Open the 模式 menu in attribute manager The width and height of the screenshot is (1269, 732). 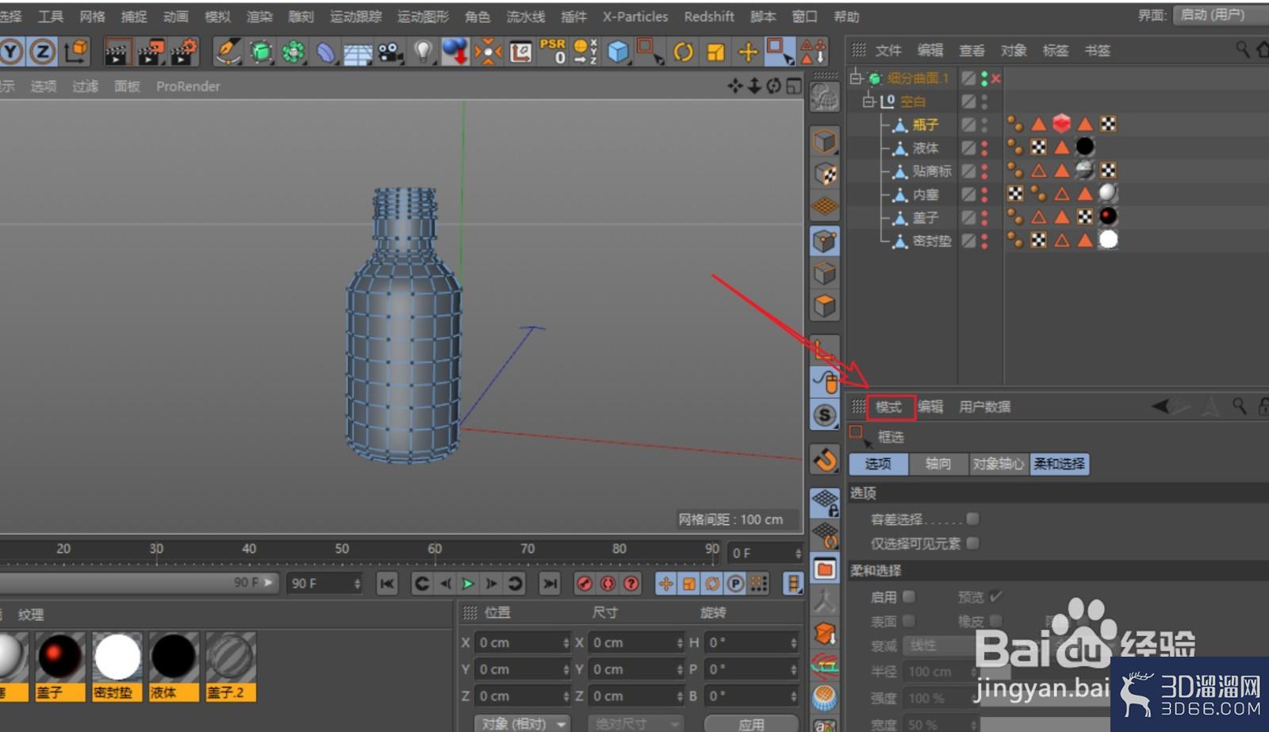click(889, 407)
